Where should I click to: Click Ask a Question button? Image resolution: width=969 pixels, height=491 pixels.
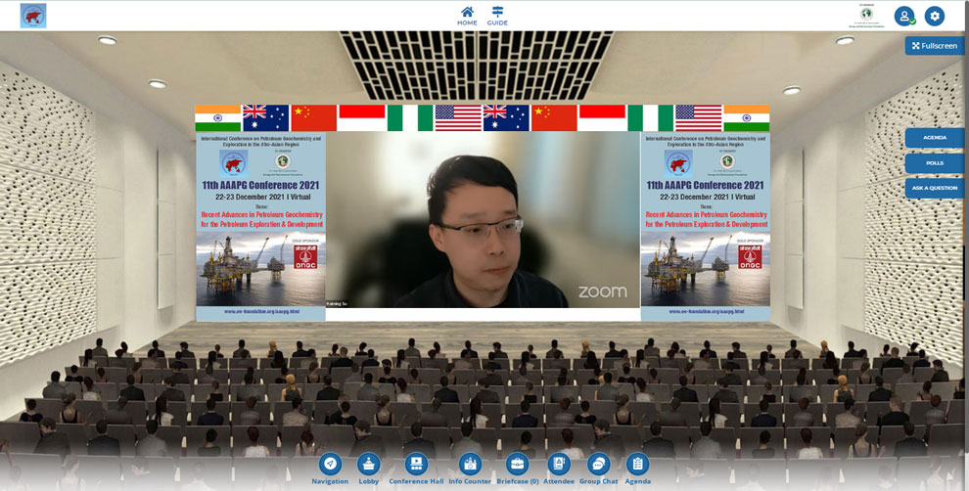pos(935,188)
